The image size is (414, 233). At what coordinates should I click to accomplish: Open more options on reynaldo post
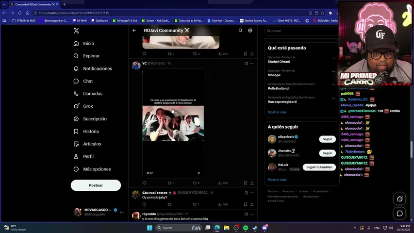click(252, 214)
